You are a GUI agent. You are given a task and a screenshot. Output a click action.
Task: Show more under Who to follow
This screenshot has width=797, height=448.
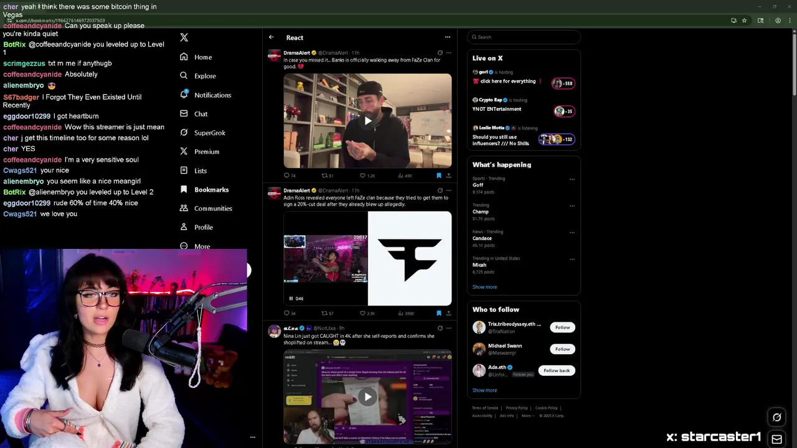pyautogui.click(x=484, y=390)
